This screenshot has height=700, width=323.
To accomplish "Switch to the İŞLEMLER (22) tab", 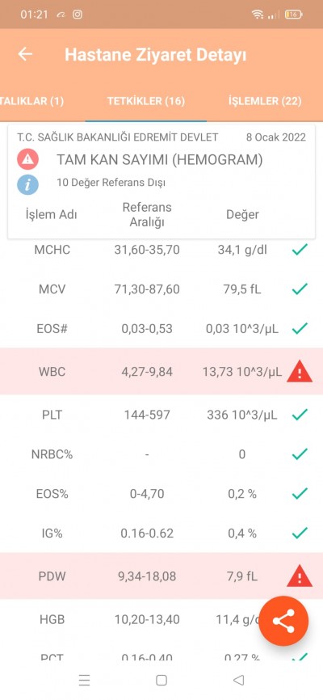I will tap(265, 101).
